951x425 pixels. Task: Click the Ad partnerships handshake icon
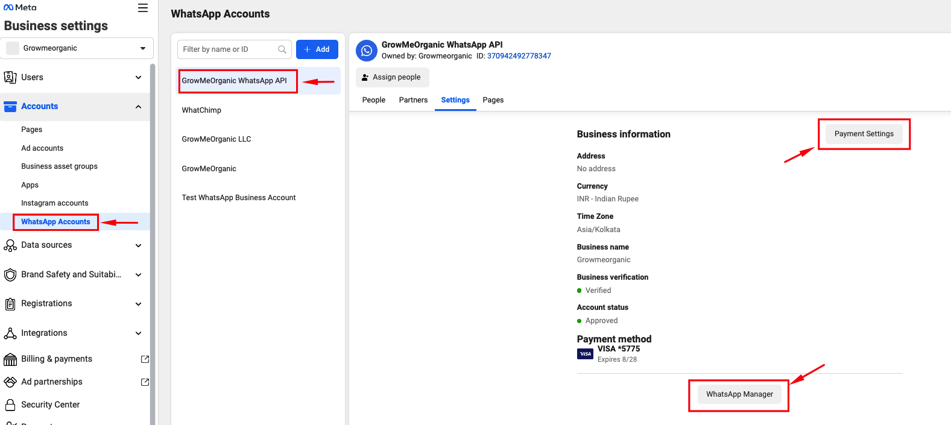[10, 382]
